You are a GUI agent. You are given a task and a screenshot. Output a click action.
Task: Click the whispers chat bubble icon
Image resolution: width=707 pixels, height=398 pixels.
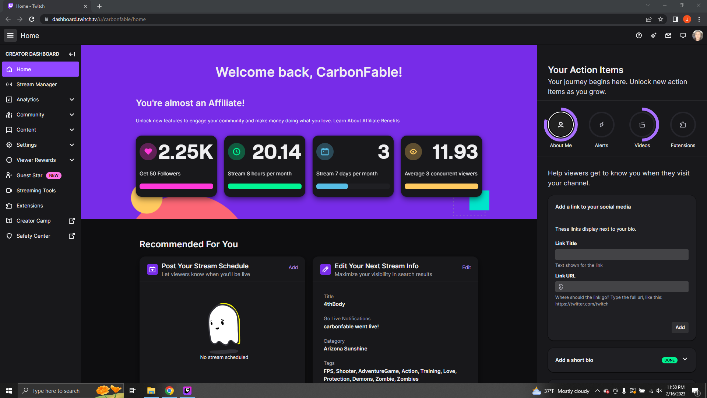(683, 35)
